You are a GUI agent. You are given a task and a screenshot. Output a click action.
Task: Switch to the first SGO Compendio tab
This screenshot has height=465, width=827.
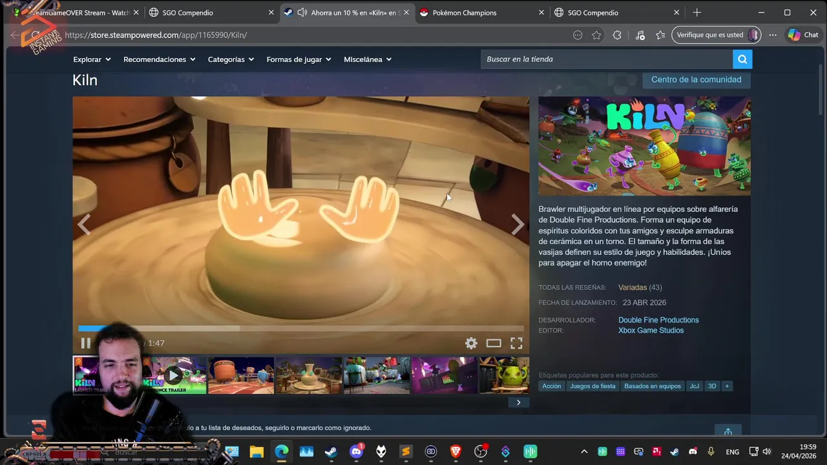click(204, 12)
